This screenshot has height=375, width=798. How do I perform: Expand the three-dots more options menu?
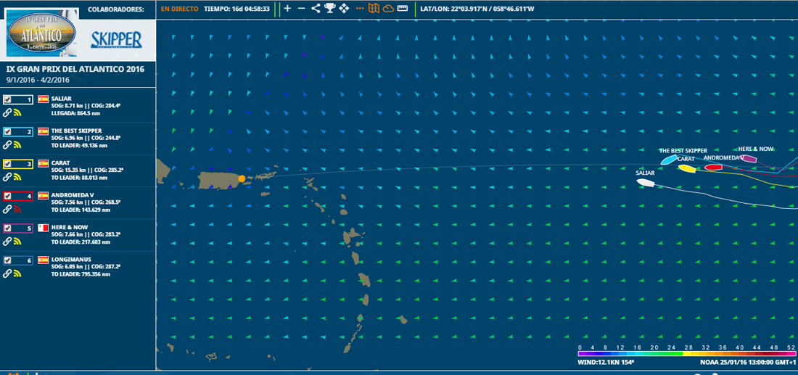359,9
